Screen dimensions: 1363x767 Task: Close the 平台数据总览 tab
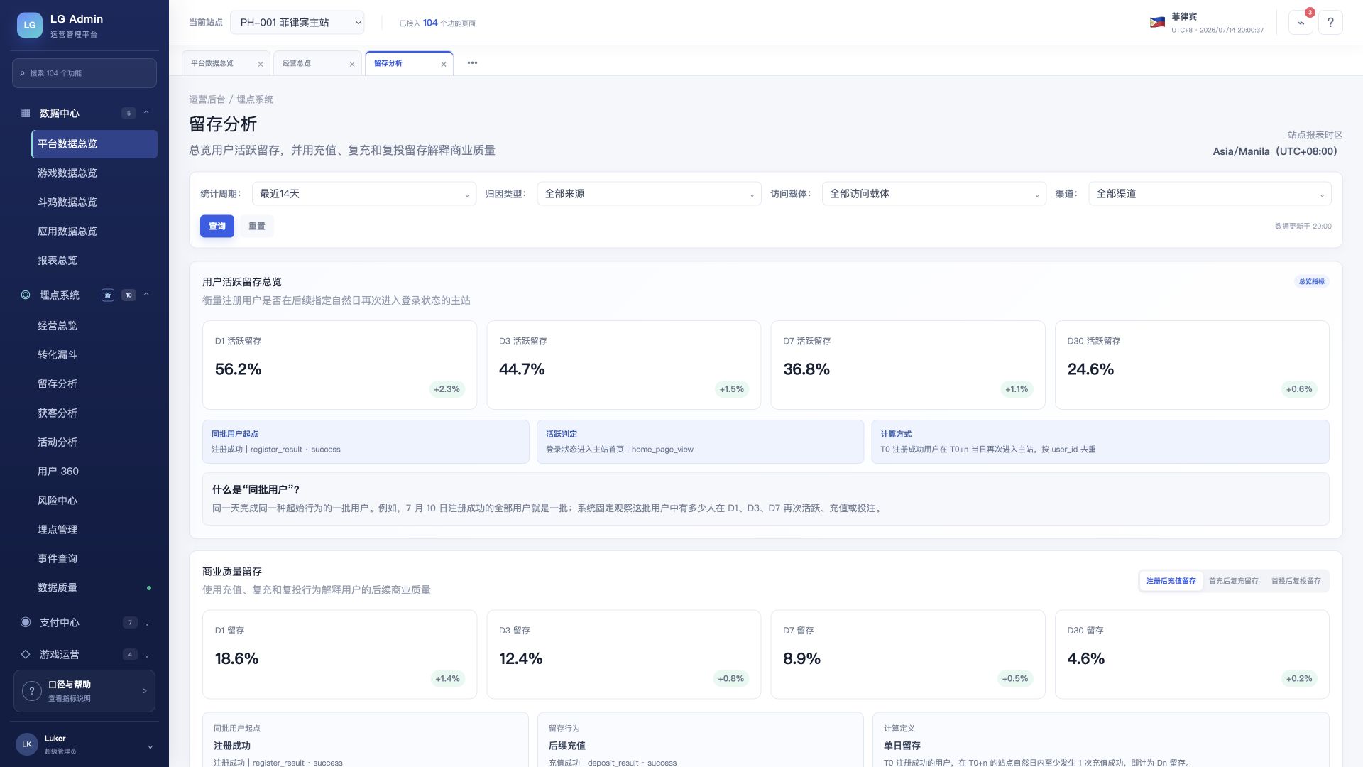(x=261, y=64)
